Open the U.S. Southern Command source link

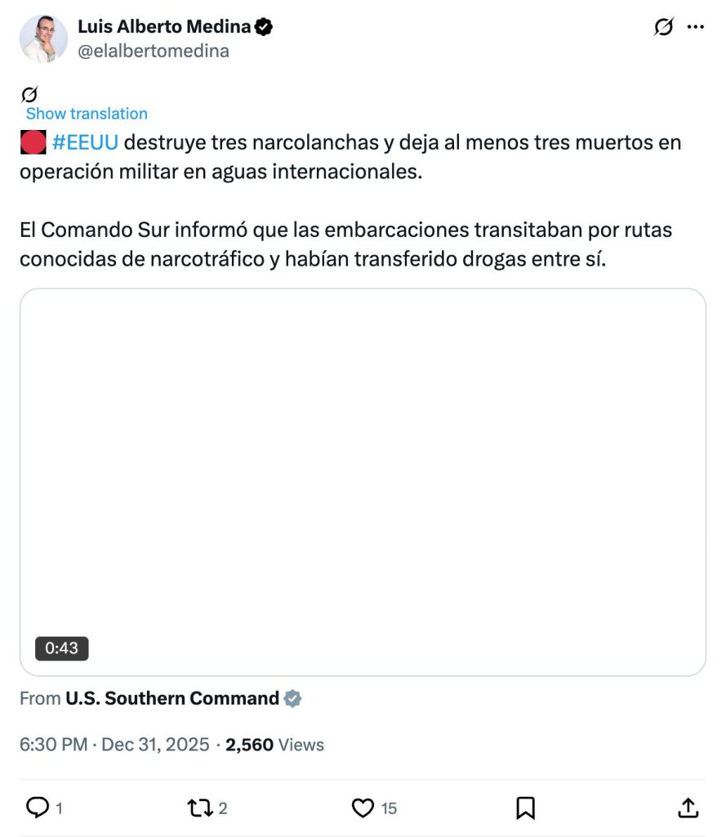(x=172, y=698)
